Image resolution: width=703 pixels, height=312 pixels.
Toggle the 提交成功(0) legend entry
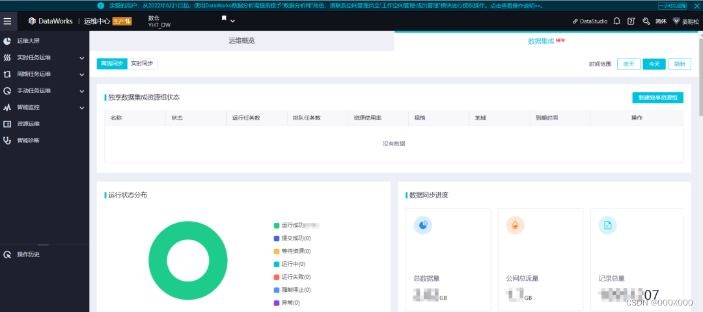292,238
